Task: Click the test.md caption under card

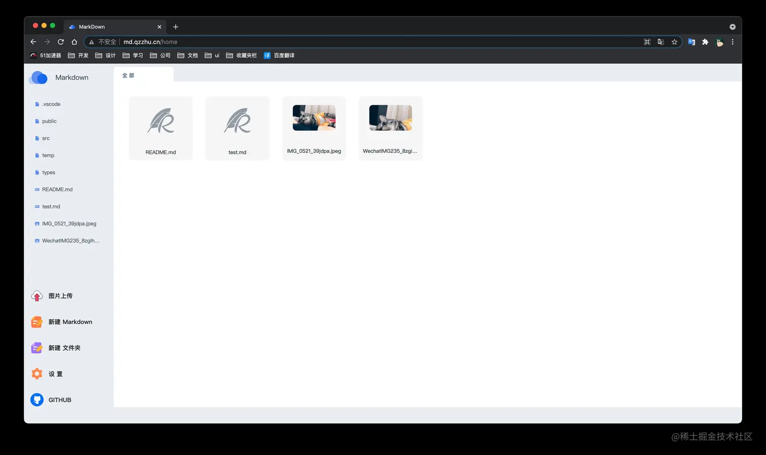Action: tap(237, 152)
